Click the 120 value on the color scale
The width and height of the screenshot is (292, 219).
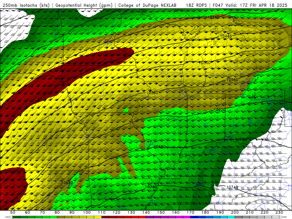pos(116,212)
